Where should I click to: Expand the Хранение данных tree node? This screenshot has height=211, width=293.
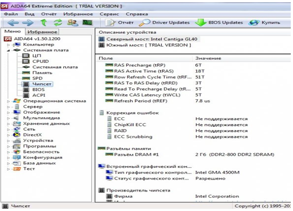pos(8,124)
